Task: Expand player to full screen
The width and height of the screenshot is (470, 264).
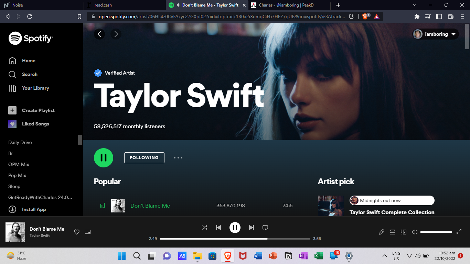Action: pos(459,232)
